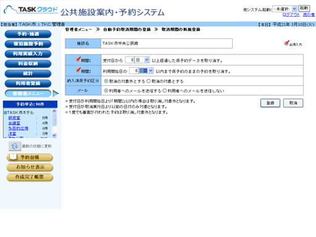Click the 登録 button

(x=270, y=103)
